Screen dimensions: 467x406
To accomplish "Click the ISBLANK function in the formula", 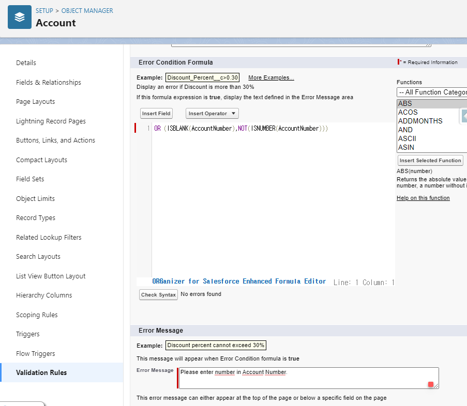I will (178, 129).
